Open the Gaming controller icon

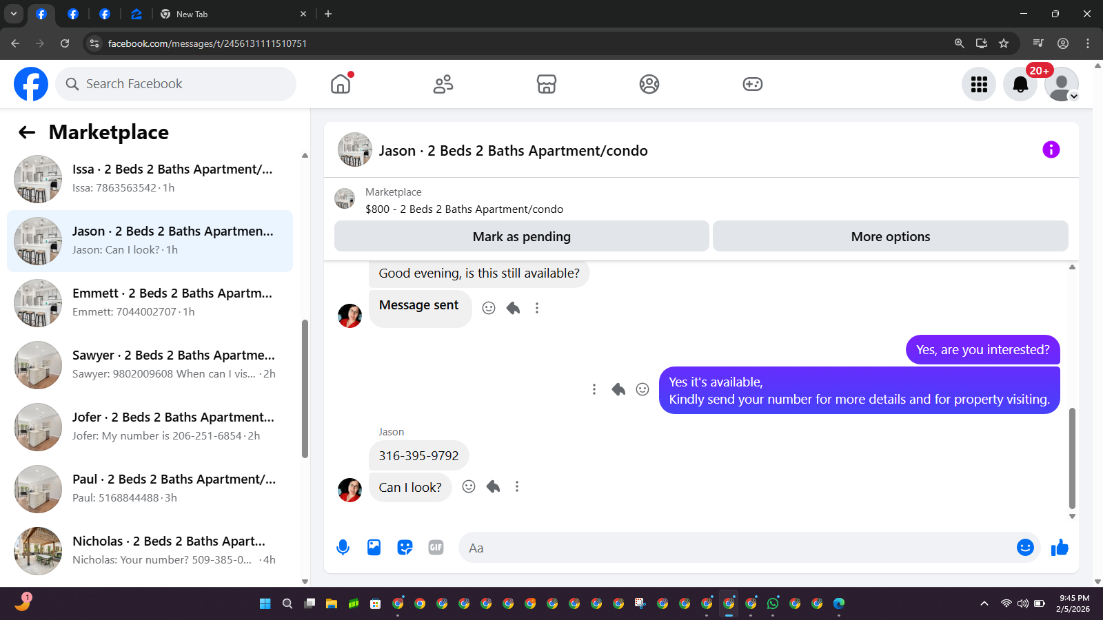pos(752,84)
